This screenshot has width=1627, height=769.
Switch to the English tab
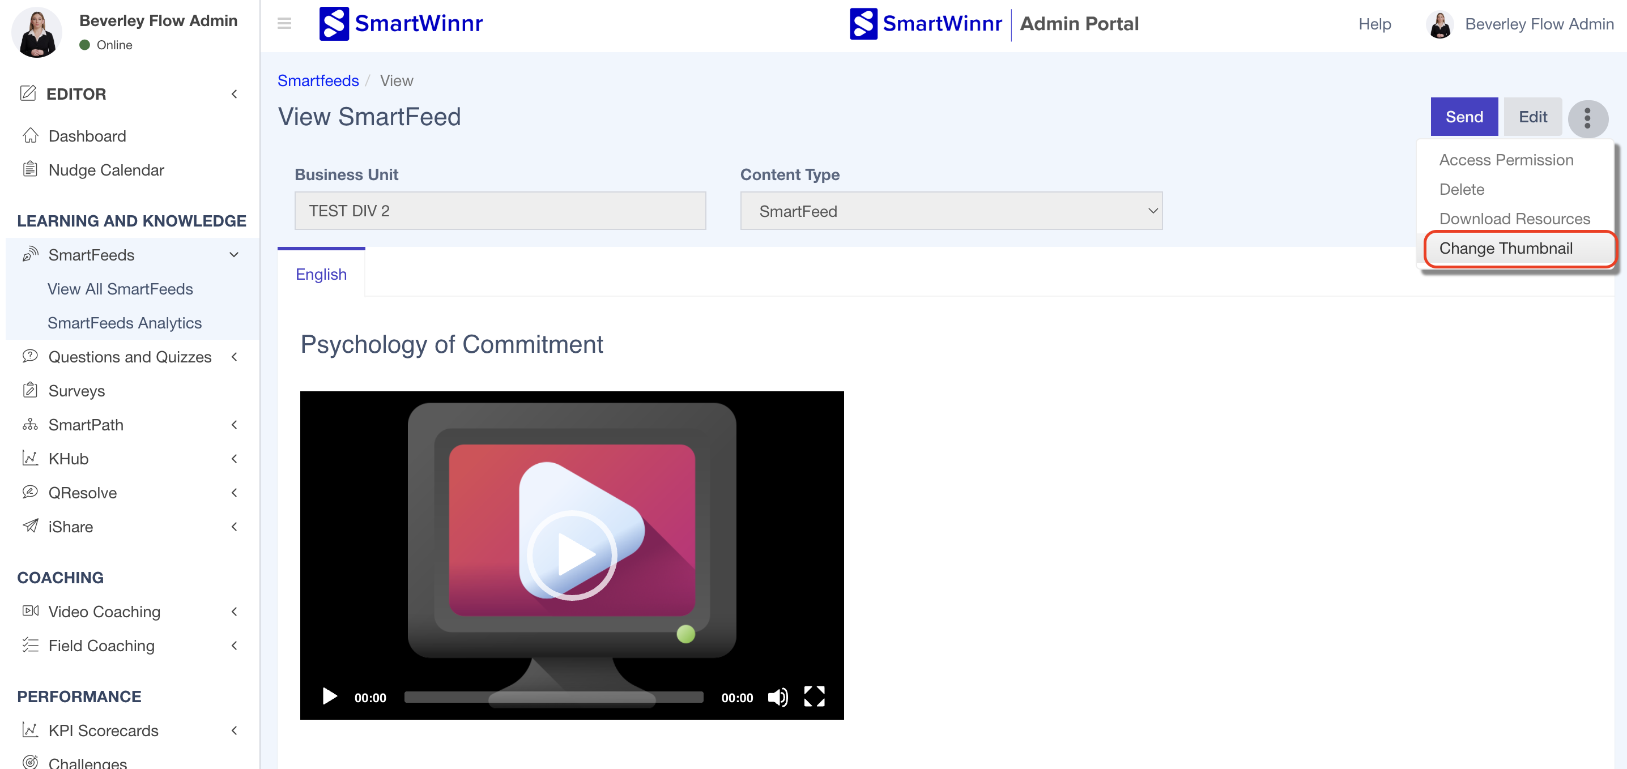[x=321, y=274]
